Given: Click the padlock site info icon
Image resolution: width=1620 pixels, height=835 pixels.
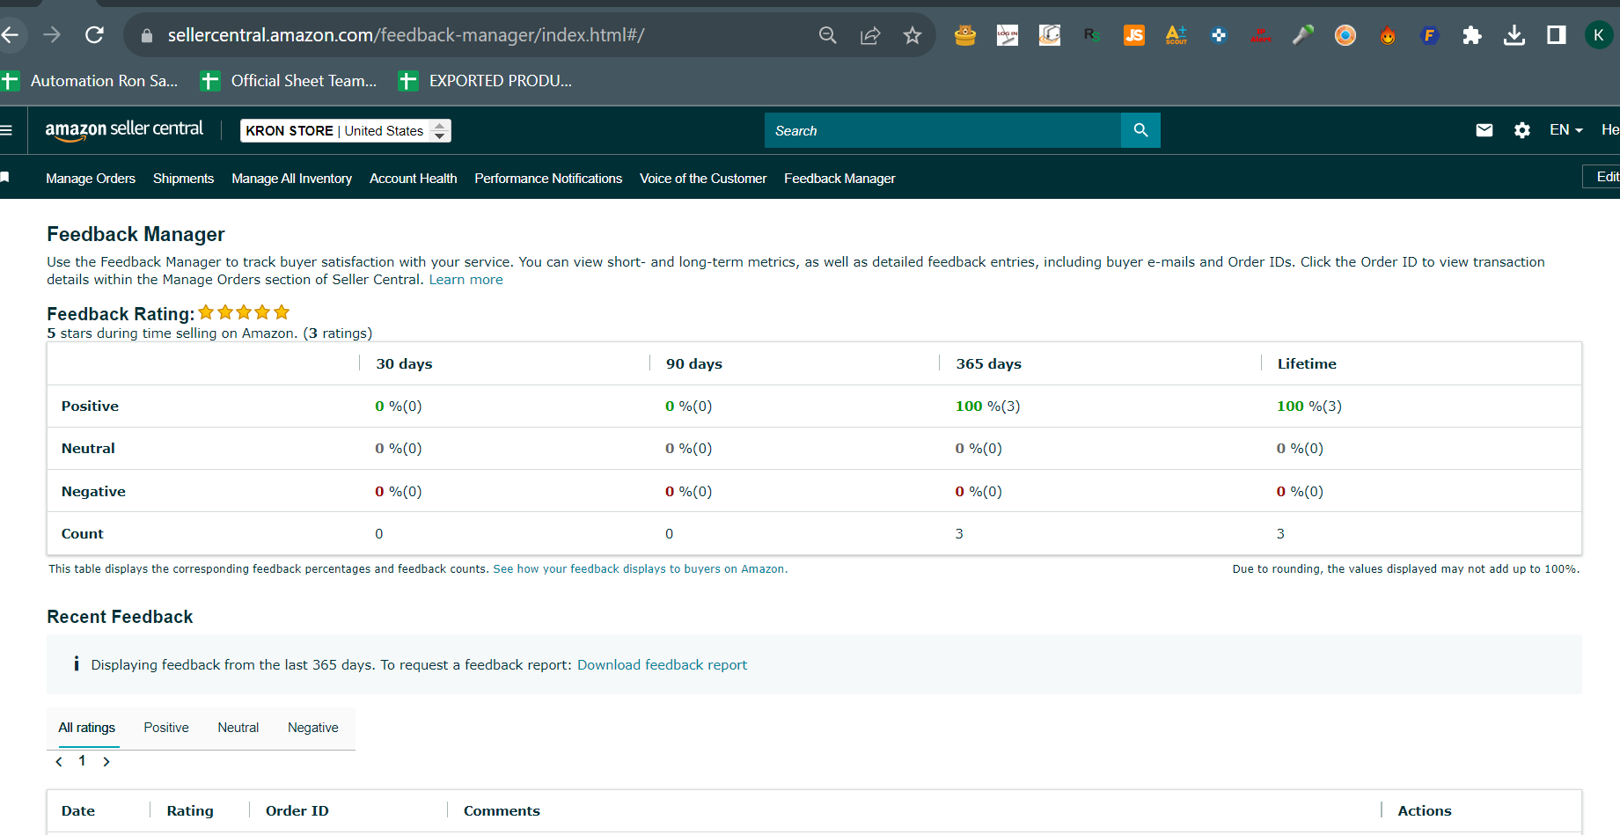Looking at the screenshot, I should (x=147, y=35).
